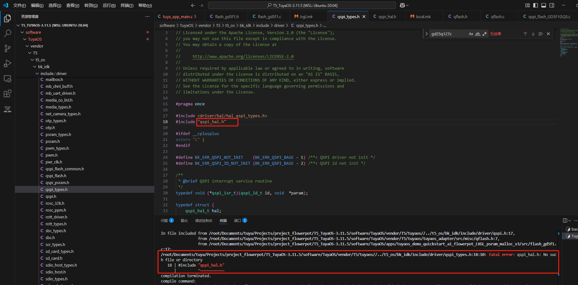
Task: Open the Apache license URL link
Action: (243, 57)
